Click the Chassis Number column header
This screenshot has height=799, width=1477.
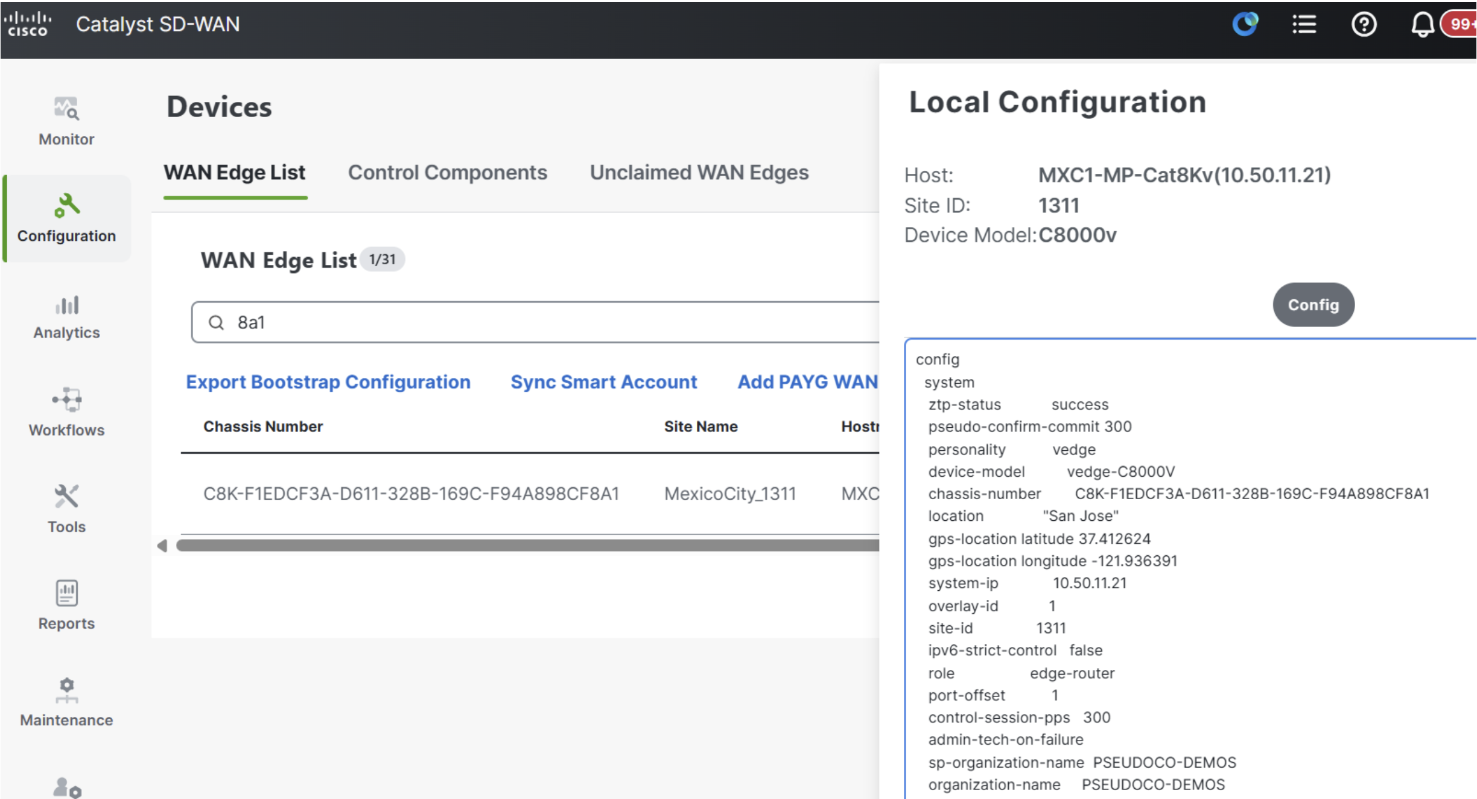263,427
